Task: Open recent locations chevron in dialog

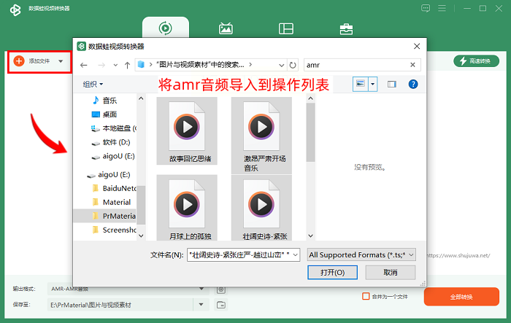Action: pyautogui.click(x=115, y=65)
